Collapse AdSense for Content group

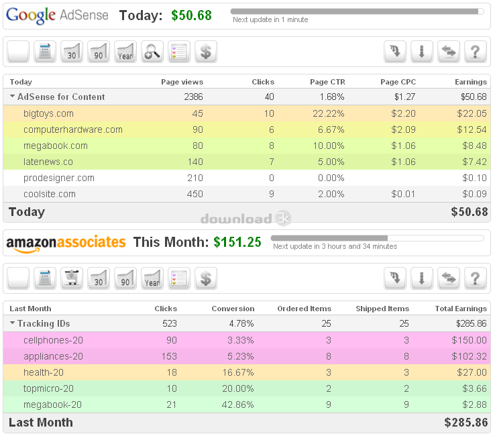point(12,96)
